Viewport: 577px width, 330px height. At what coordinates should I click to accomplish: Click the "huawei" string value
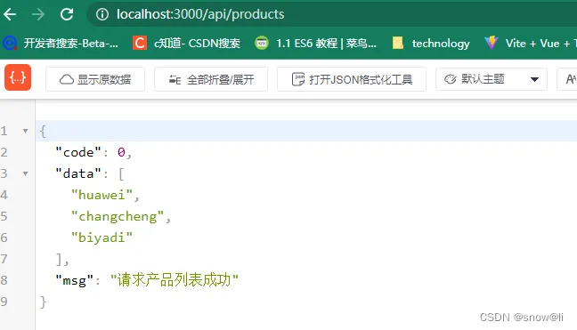coord(102,195)
